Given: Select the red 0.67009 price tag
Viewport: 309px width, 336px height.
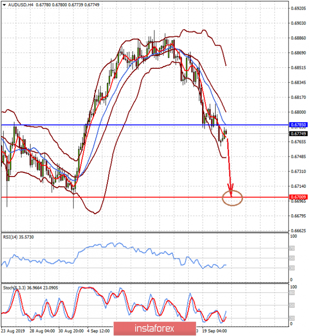Looking at the screenshot, I should [298, 197].
